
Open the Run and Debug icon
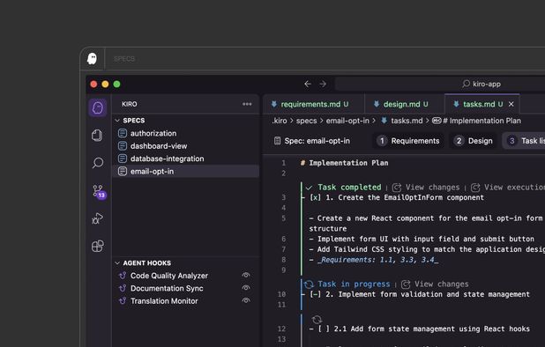click(97, 218)
